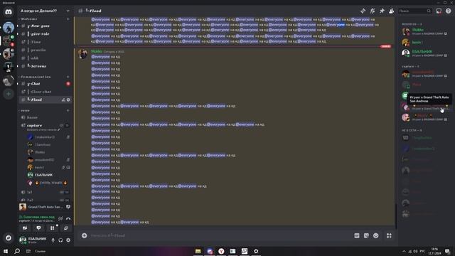Create channel in voice category
Image resolution: width=455 pixels, height=256 pixels.
[x=68, y=110]
